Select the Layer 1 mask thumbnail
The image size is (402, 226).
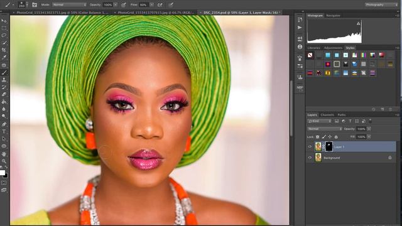pos(329,146)
